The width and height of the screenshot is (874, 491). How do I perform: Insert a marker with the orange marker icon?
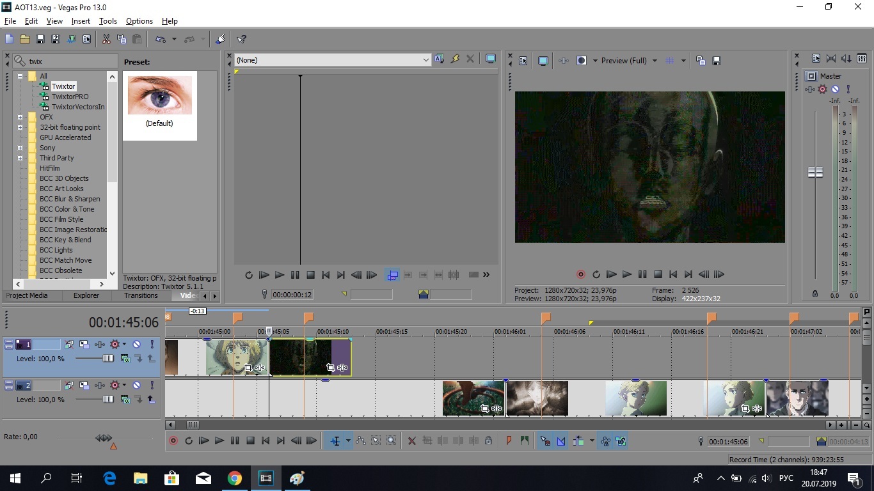tap(509, 441)
